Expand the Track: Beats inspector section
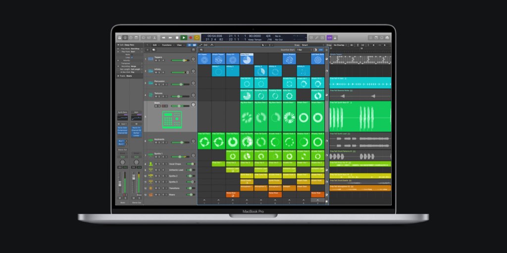Screen dimensions: 507x253 [x=118, y=76]
